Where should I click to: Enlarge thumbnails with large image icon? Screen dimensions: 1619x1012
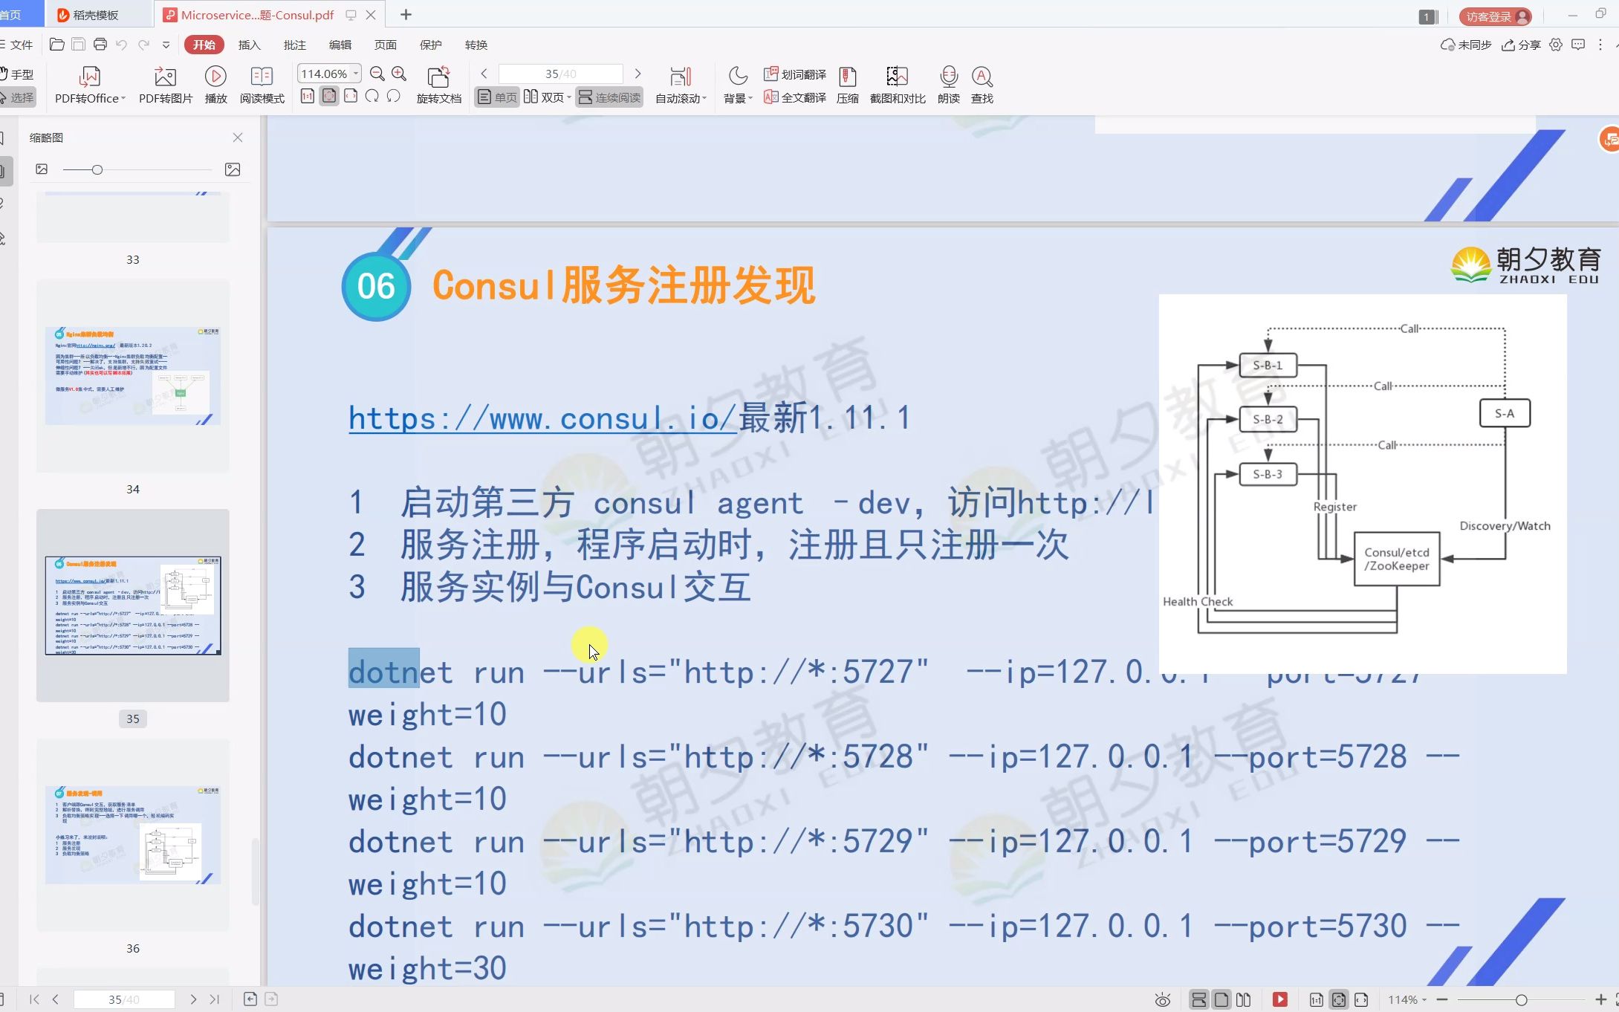point(233,169)
